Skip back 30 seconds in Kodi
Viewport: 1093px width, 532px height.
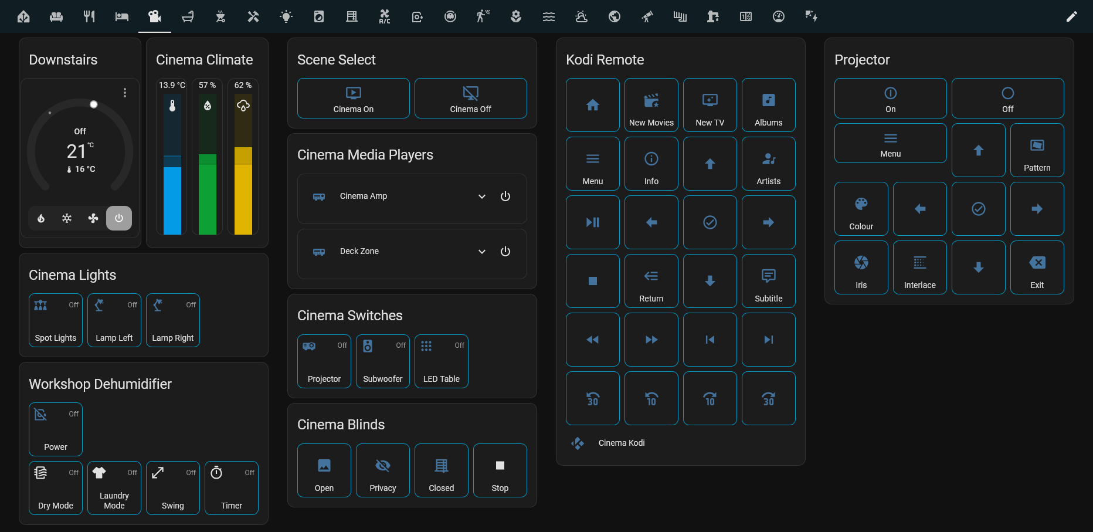pos(592,398)
